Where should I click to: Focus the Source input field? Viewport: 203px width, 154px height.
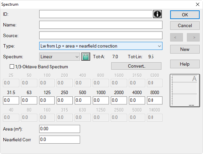coord(101,35)
